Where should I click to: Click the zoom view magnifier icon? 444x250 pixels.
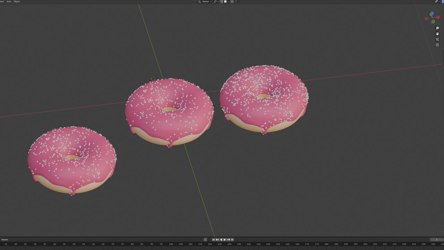[x=437, y=28]
